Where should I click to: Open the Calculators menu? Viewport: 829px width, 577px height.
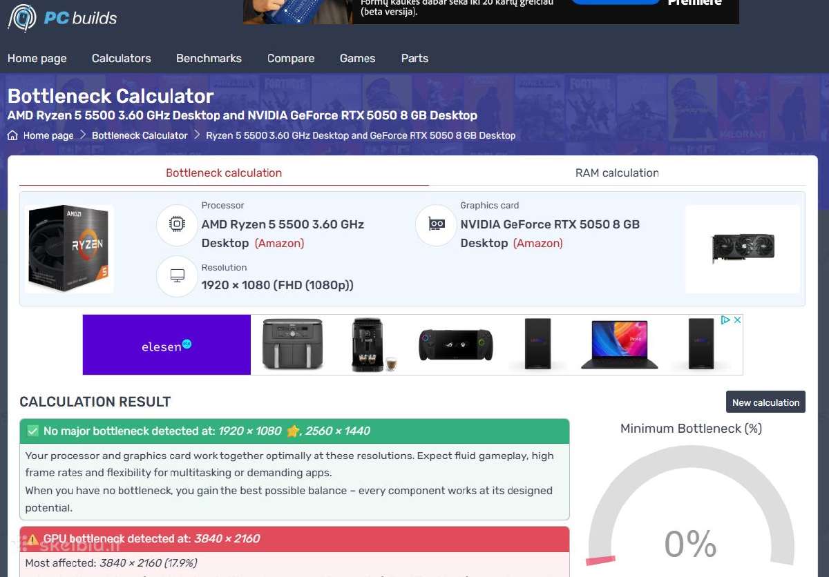(121, 58)
